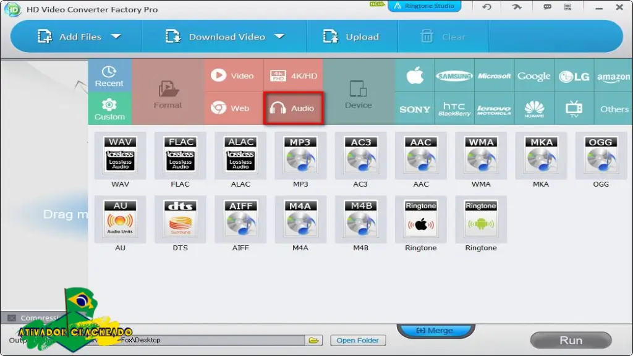Open Others device category
The image size is (633, 356).
[614, 109]
